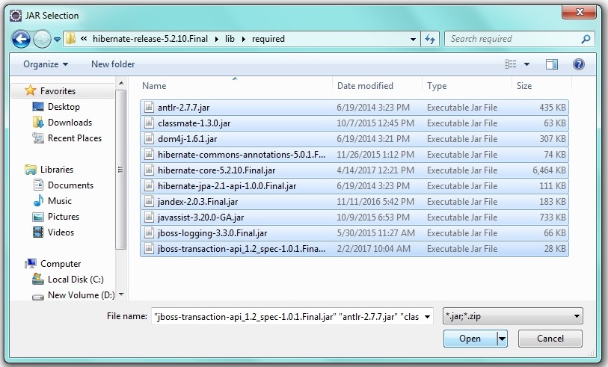Open the recent locations dropdown arrow

[57, 39]
